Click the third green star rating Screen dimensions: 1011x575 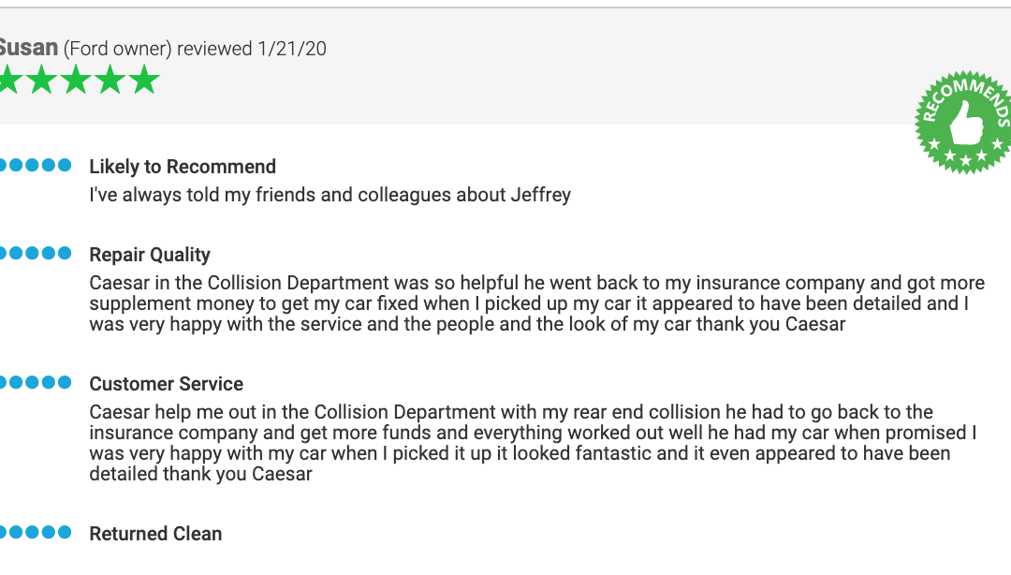click(x=76, y=80)
